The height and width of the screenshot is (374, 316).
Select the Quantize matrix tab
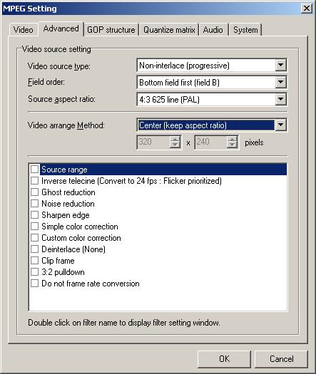169,30
